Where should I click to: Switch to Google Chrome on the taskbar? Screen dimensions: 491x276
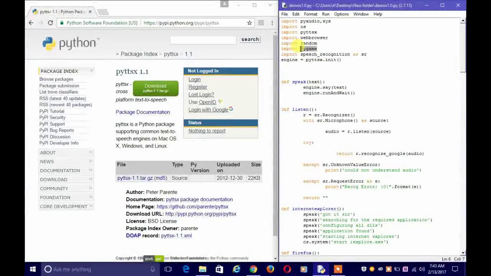253,269
